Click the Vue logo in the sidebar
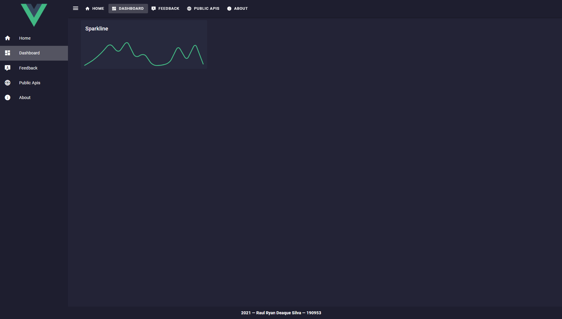Viewport: 562px width, 319px height. 34,15
